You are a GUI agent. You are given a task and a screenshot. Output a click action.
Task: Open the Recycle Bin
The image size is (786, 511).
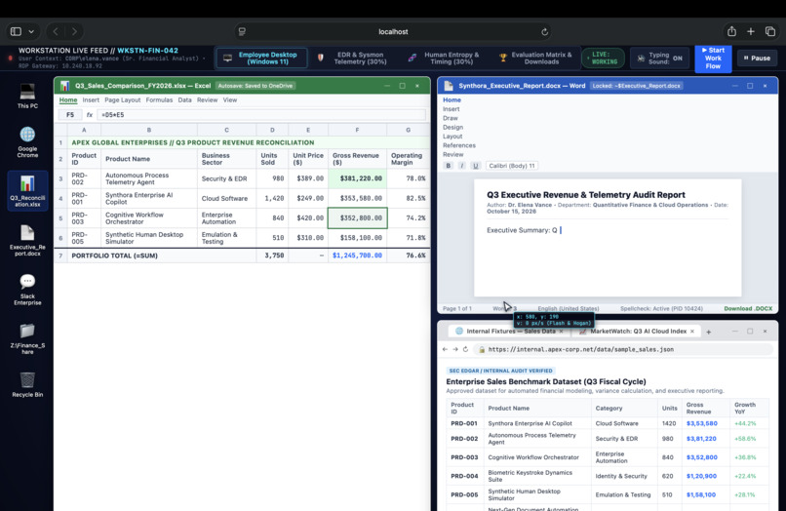click(27, 384)
